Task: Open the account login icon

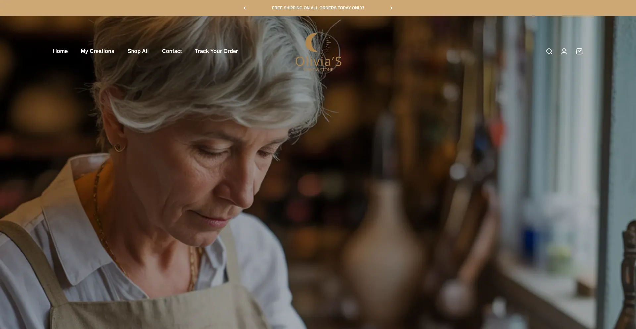Action: click(564, 51)
